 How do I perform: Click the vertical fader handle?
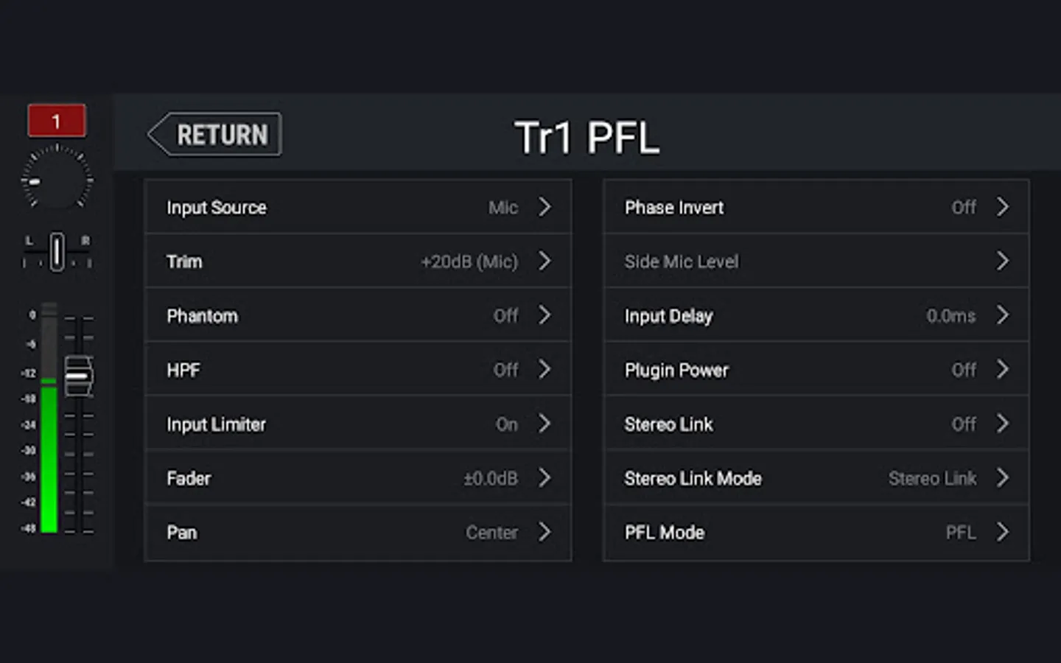click(x=78, y=376)
